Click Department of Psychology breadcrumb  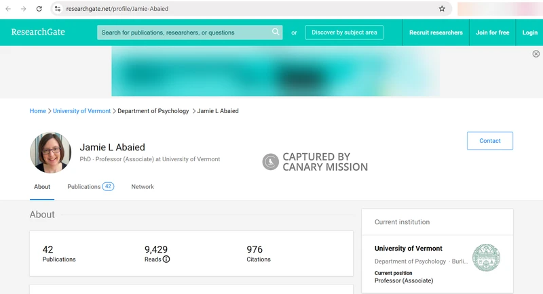point(153,111)
